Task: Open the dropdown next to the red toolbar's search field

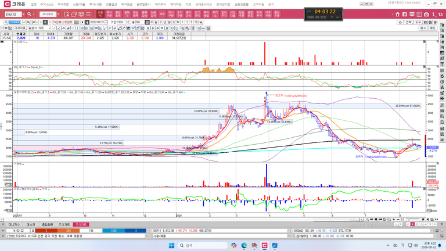Action: click(58, 14)
